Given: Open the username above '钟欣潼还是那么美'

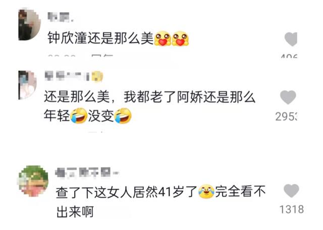Looking at the screenshot, I should click(x=60, y=17).
